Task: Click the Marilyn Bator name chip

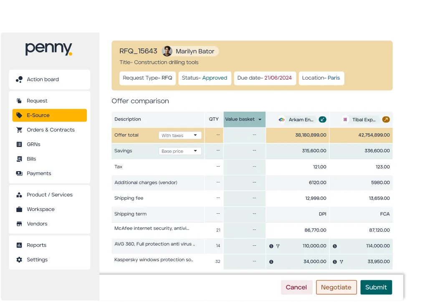Action: (x=190, y=51)
